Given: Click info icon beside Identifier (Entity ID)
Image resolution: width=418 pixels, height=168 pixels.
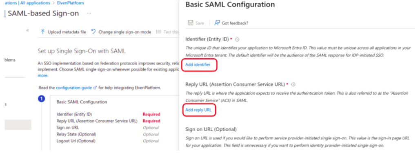Looking at the screenshot, I should 237,40.
